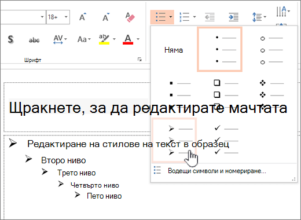The image size is (301, 220).
Task: Open the font name dropdown arrow
Action: coord(42,17)
